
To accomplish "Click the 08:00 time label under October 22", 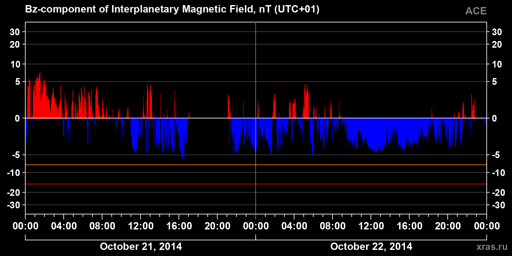I will pos(333,226).
